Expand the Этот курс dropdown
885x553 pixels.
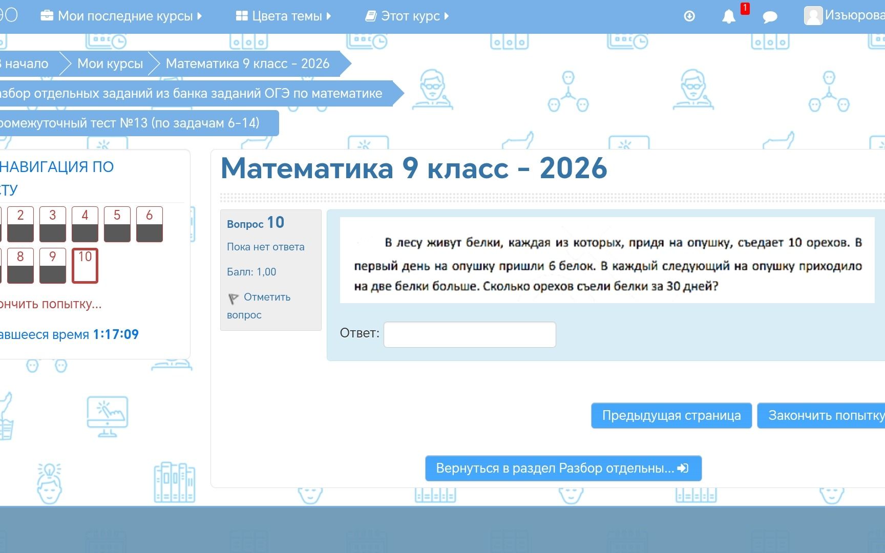(407, 16)
